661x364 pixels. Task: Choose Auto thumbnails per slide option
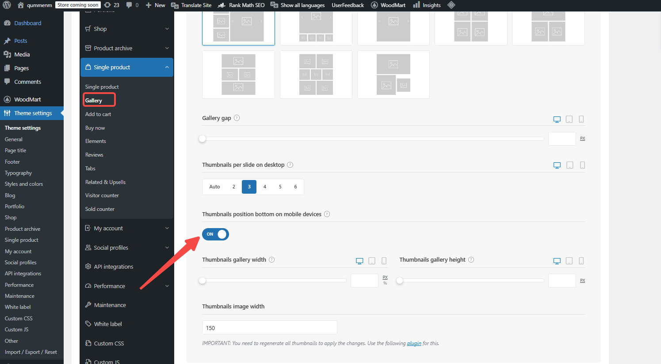(x=214, y=187)
